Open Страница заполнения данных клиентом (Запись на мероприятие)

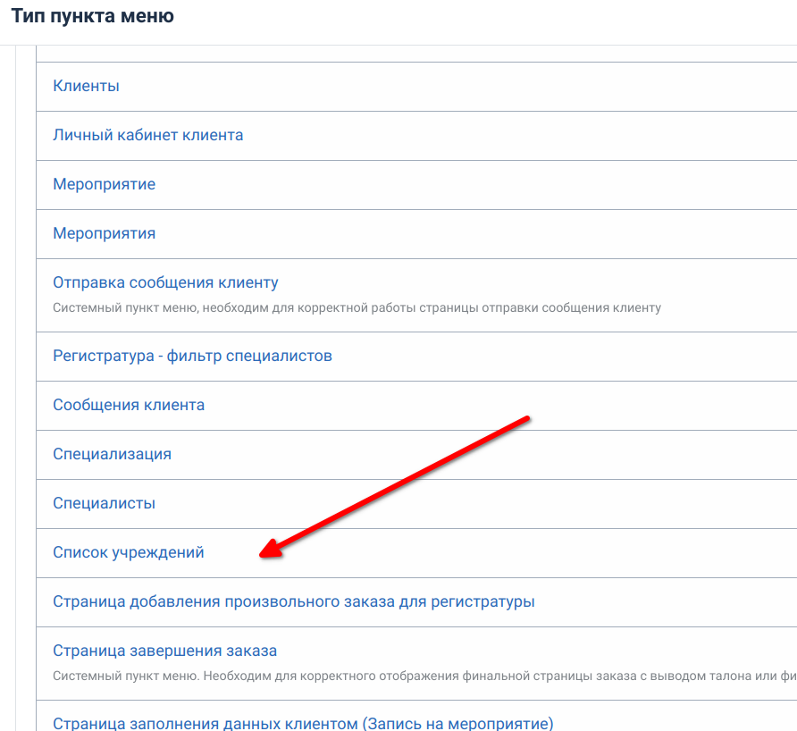[303, 724]
